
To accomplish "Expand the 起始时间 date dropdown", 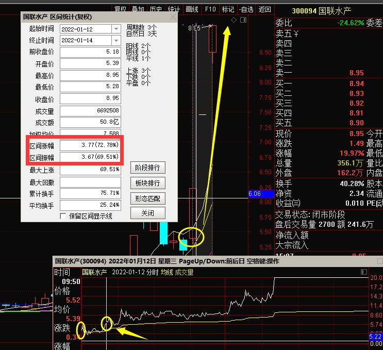I will click(x=116, y=29).
